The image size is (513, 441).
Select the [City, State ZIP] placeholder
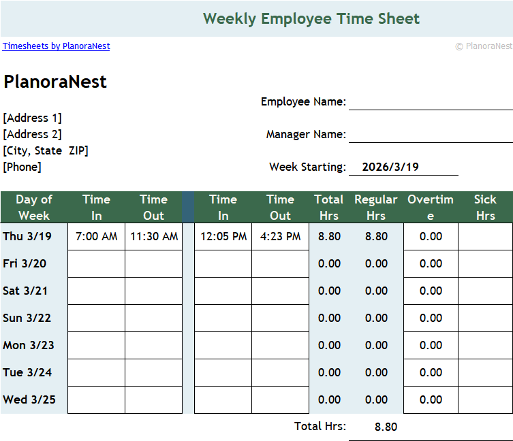(x=46, y=150)
